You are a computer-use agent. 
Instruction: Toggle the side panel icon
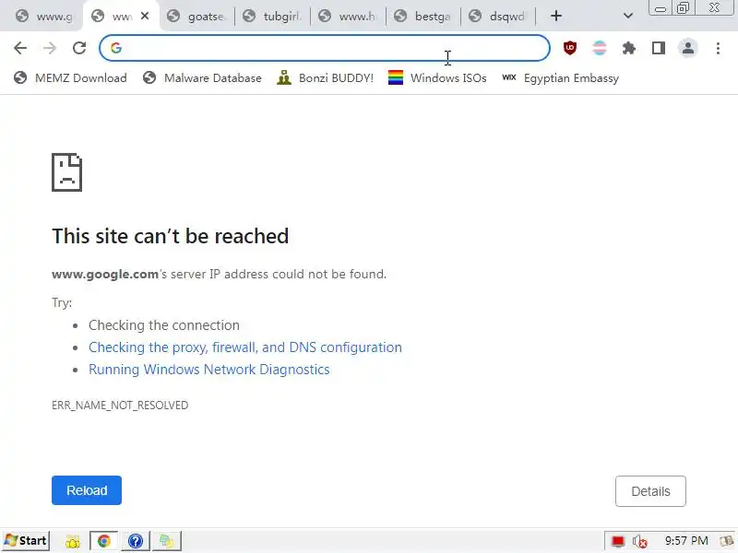tap(659, 48)
